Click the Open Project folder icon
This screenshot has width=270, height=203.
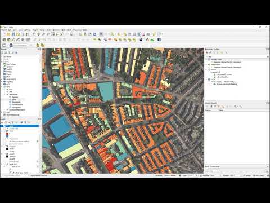pyautogui.click(x=8, y=34)
